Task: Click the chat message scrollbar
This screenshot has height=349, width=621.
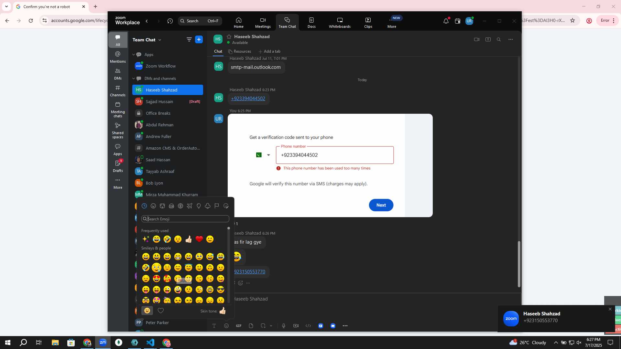Action: [x=519, y=264]
